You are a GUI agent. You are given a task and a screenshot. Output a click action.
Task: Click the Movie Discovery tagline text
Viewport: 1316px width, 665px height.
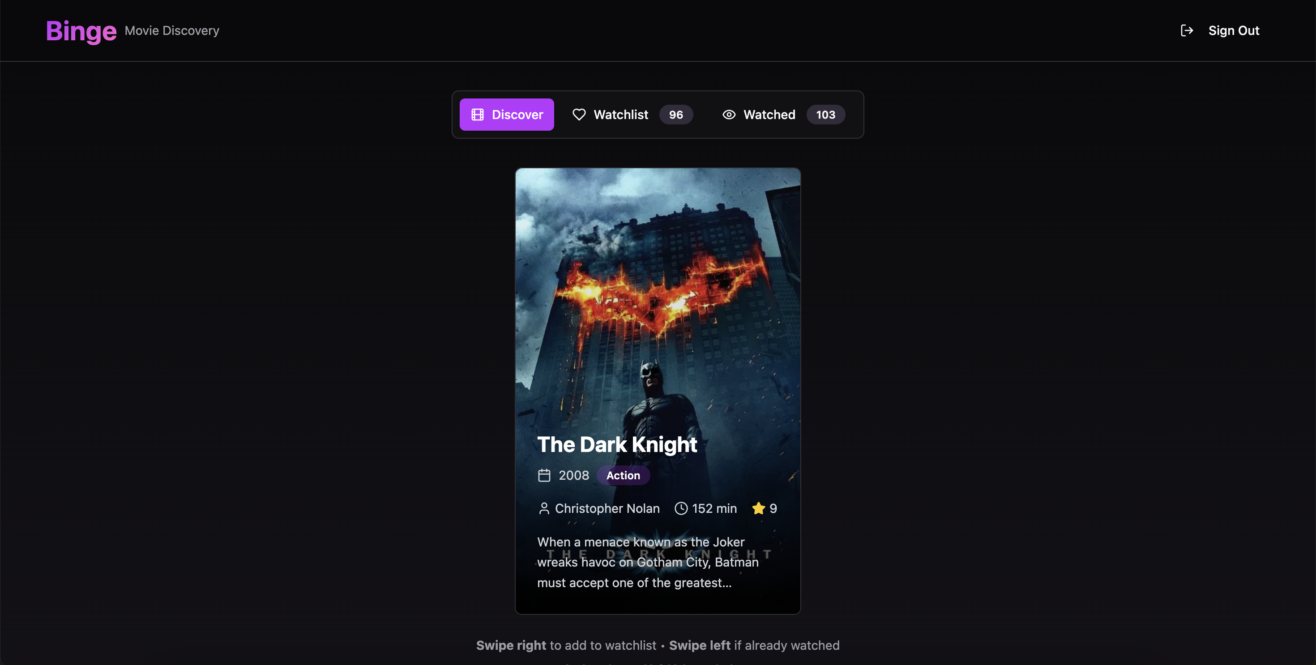pos(171,30)
